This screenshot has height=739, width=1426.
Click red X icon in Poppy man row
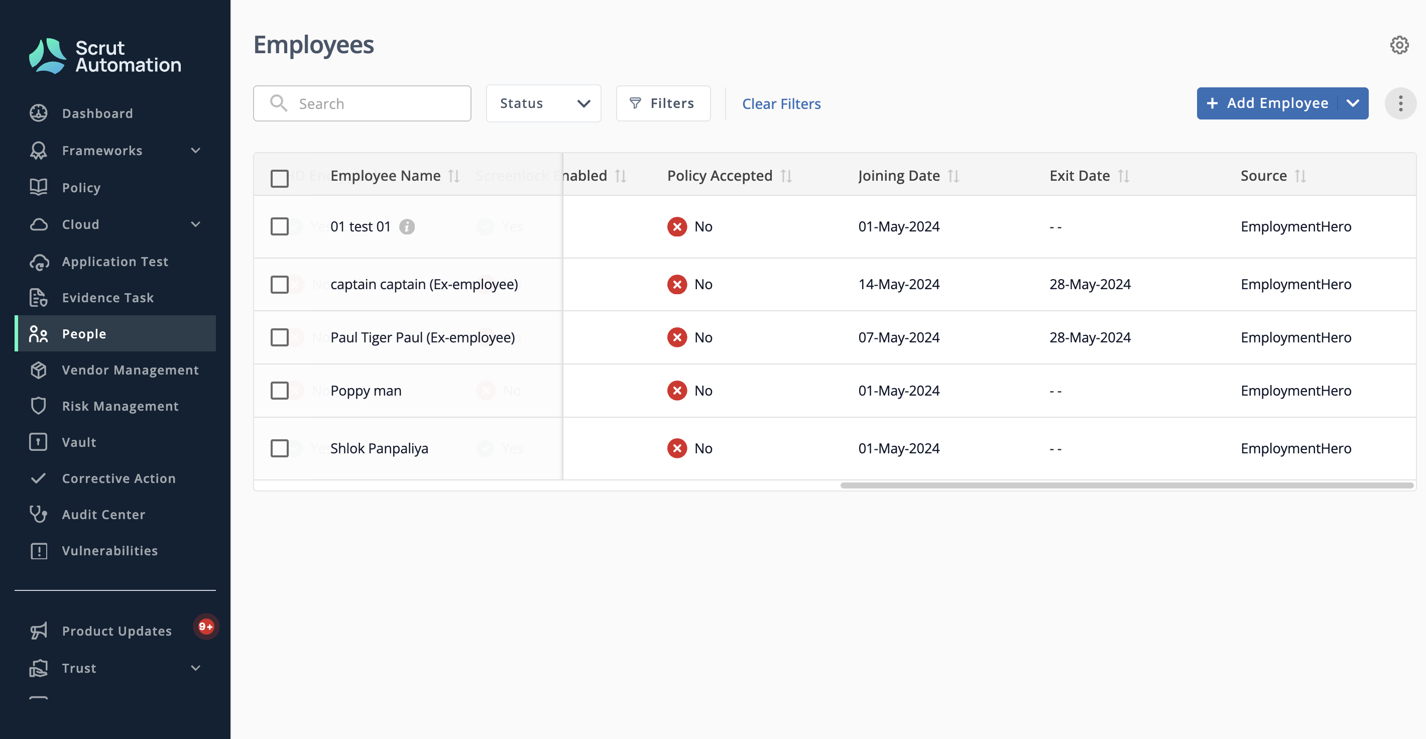click(x=676, y=390)
